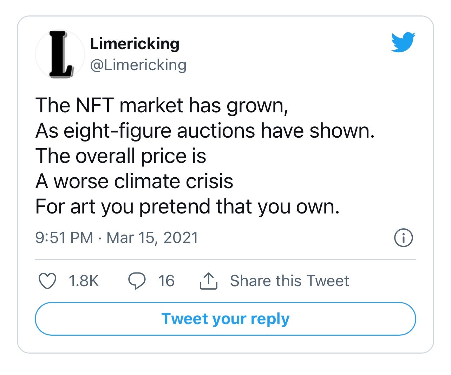451x375 pixels.
Task: Click the 16 replies count
Action: pos(166,281)
